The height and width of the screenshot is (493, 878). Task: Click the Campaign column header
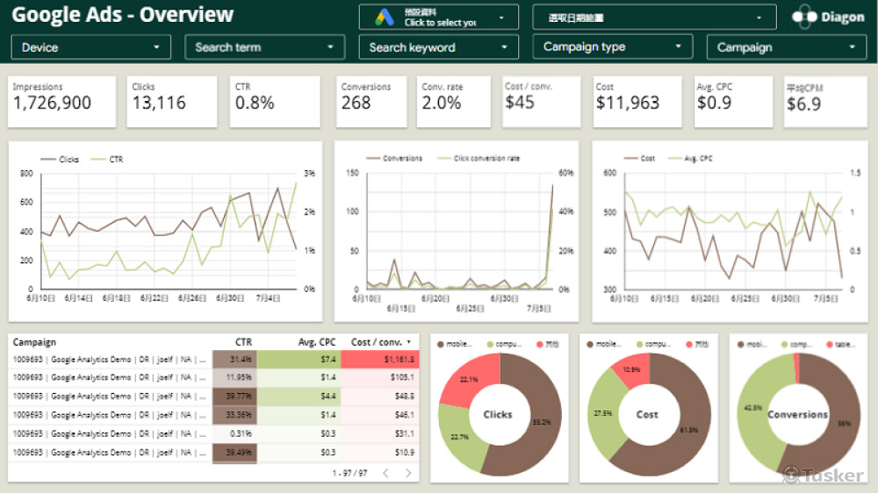pyautogui.click(x=34, y=342)
